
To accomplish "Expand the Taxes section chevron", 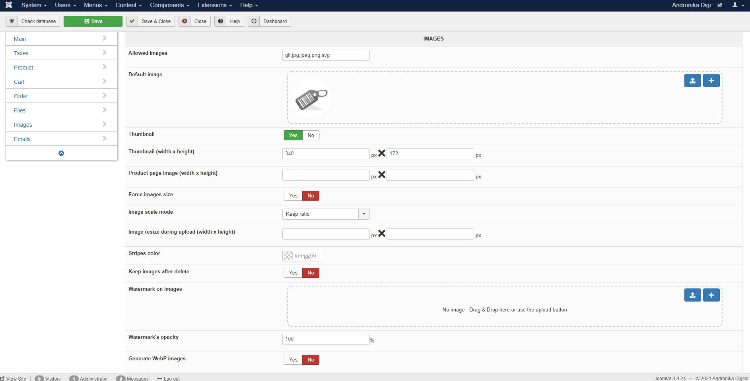I will (x=105, y=52).
